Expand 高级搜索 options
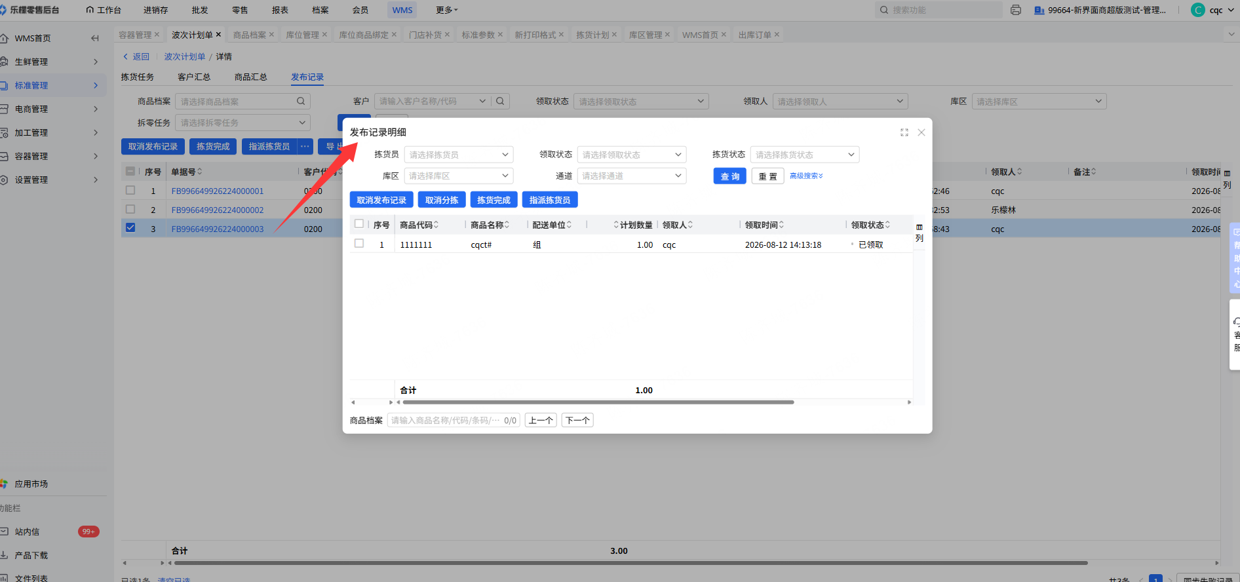The width and height of the screenshot is (1240, 582). 806,176
